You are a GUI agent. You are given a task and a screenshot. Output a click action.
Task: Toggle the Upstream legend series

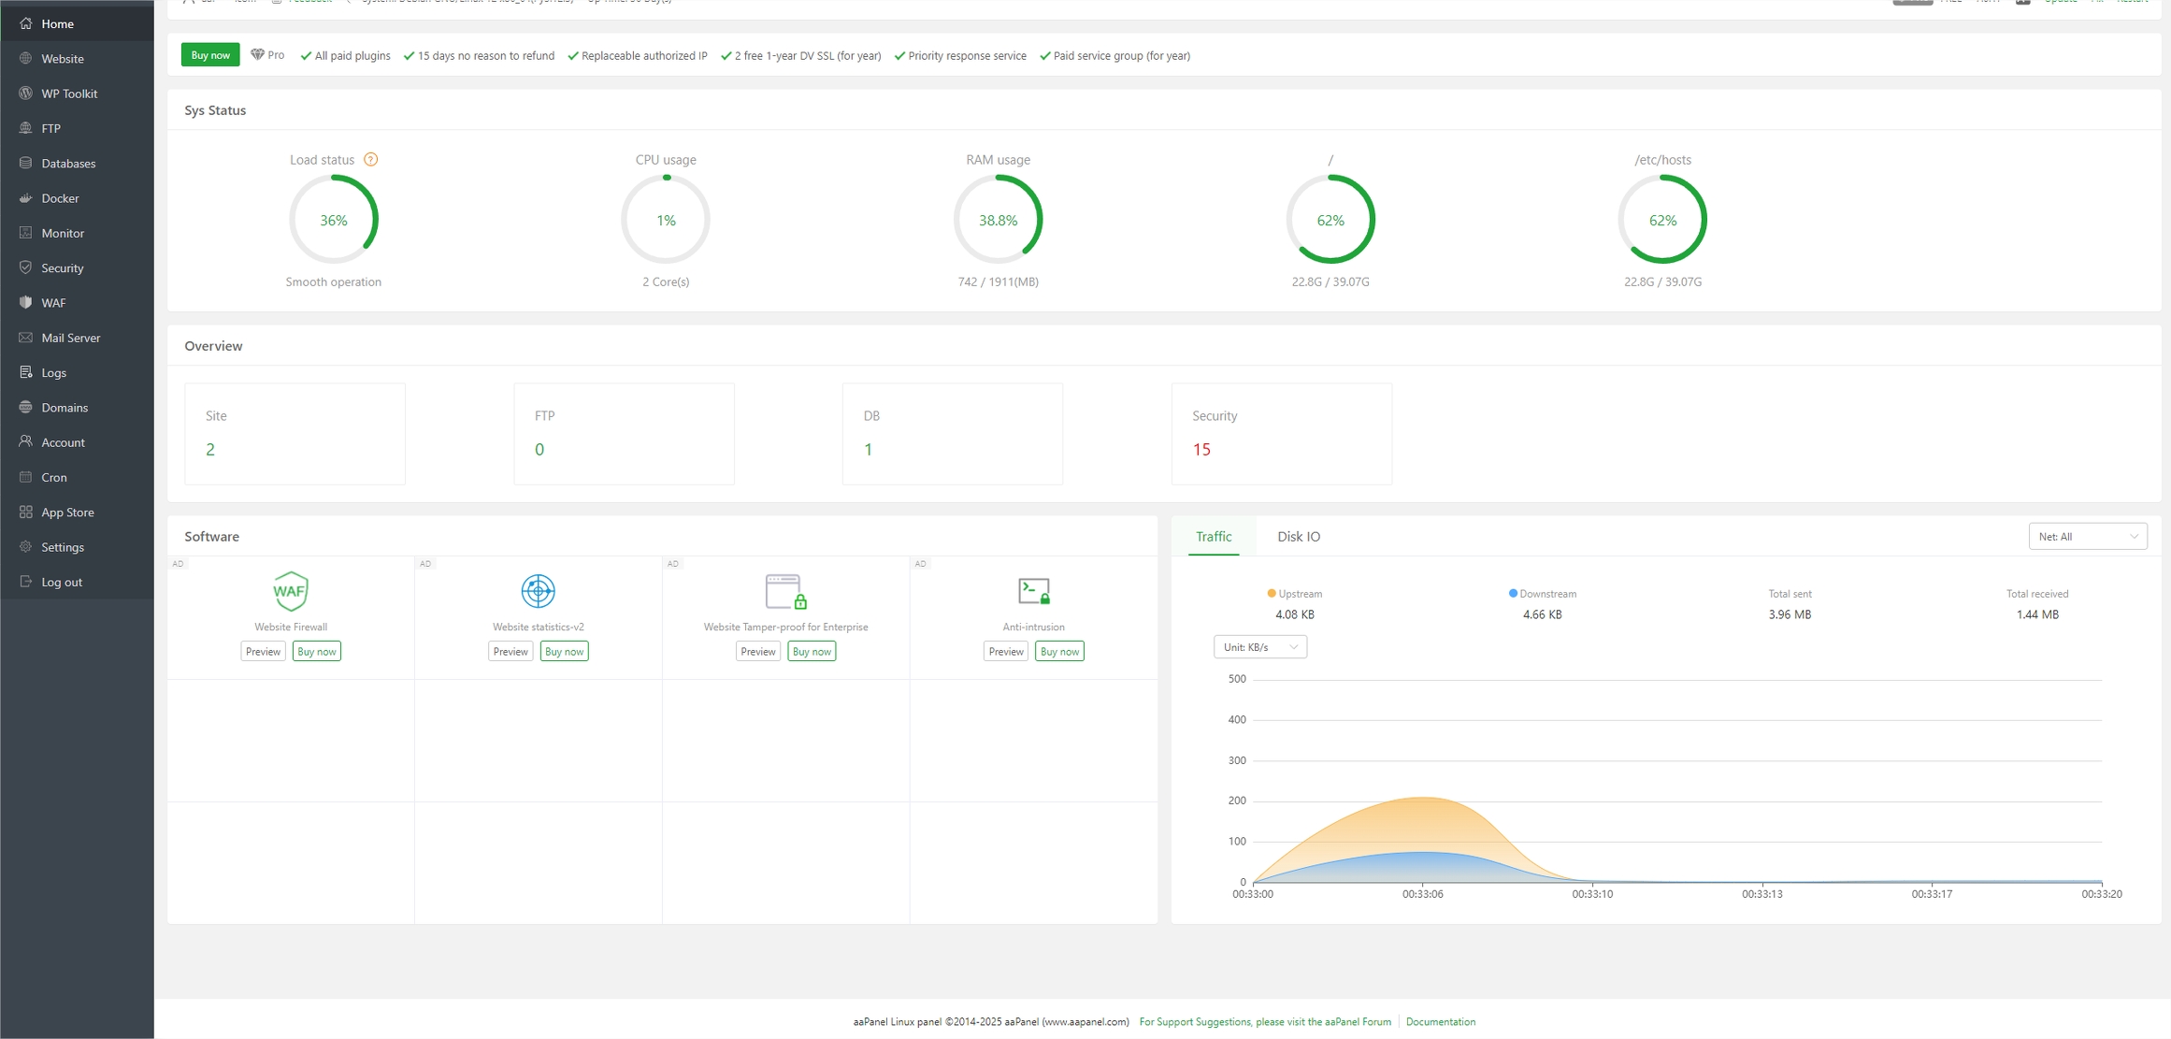pos(1294,594)
